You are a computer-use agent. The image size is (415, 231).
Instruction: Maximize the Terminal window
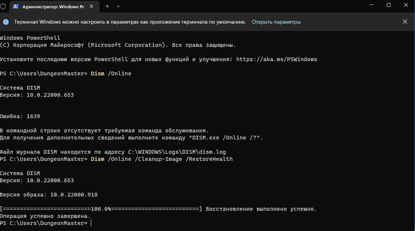(389, 5)
